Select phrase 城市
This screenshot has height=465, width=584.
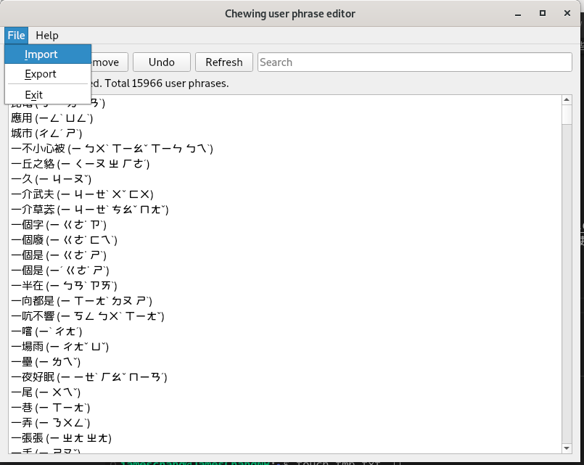tap(285, 133)
